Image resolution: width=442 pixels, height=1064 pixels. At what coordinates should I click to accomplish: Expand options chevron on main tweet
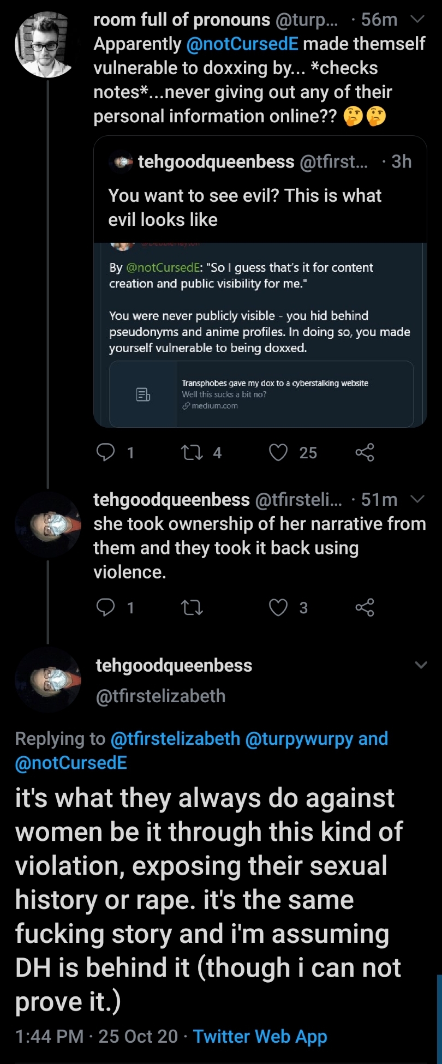(421, 665)
